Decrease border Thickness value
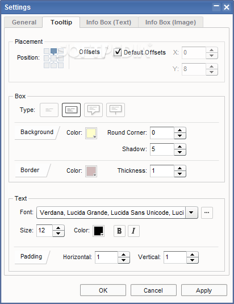The image size is (234, 304). click(x=180, y=174)
